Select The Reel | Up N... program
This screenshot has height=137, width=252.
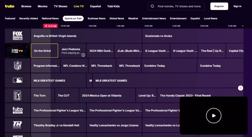tap(212, 51)
